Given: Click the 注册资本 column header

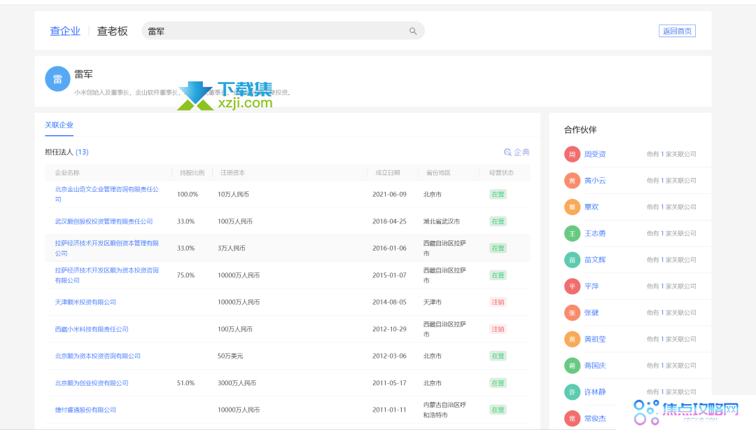Looking at the screenshot, I should tap(232, 173).
